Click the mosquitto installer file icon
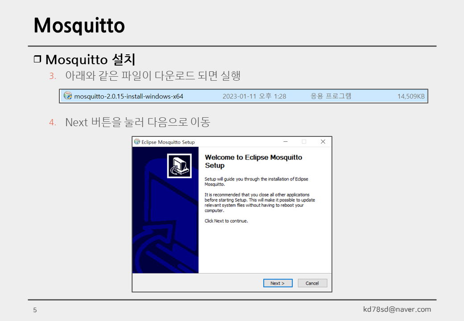This screenshot has width=464, height=321. click(68, 96)
